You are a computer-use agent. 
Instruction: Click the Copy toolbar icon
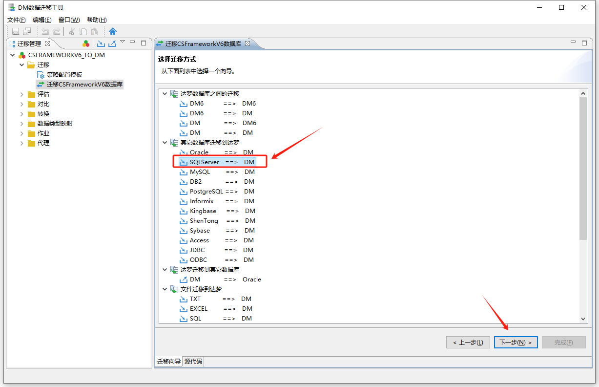(x=83, y=31)
